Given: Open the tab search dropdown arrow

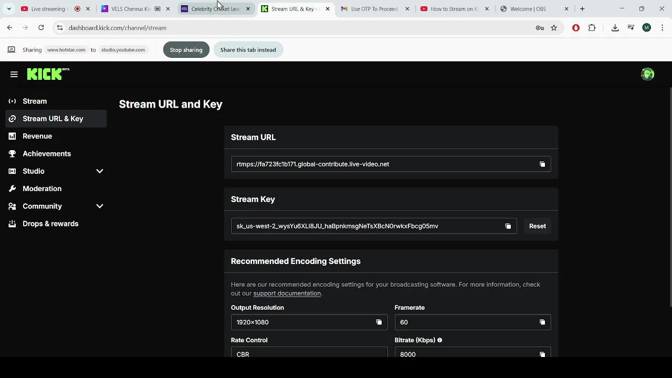Looking at the screenshot, I should [x=9, y=9].
